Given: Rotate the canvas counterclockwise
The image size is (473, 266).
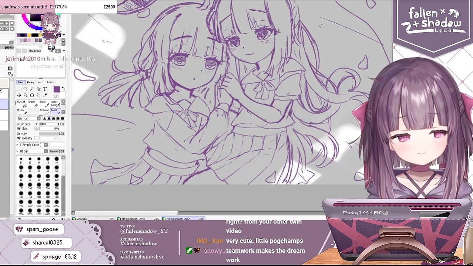Looking at the screenshot, I should [x=2, y=28].
